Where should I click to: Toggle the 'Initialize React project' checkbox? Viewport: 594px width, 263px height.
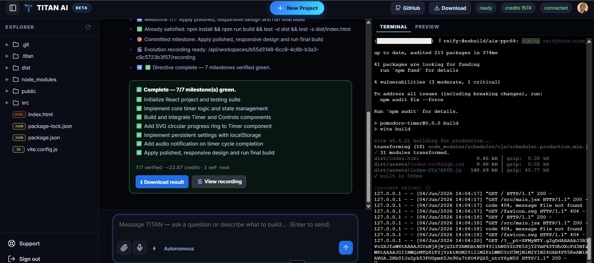139,100
